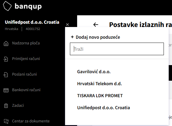Select Unifiedpost d.o.o. Croatia in list

point(103,108)
